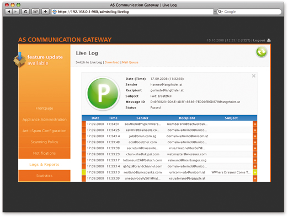The image size is (288, 217).
Task: Click the browser URL address field
Action: [132, 12]
